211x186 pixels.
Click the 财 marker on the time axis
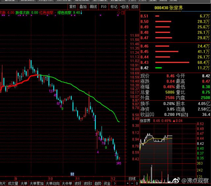point(72,173)
